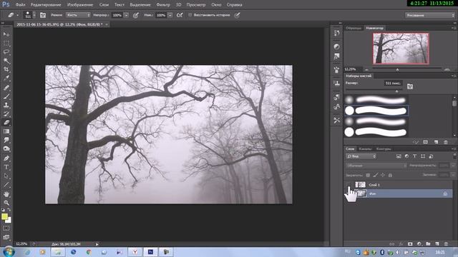The width and height of the screenshot is (458, 257).
Task: Select the Line shape tool
Action: click(6, 185)
